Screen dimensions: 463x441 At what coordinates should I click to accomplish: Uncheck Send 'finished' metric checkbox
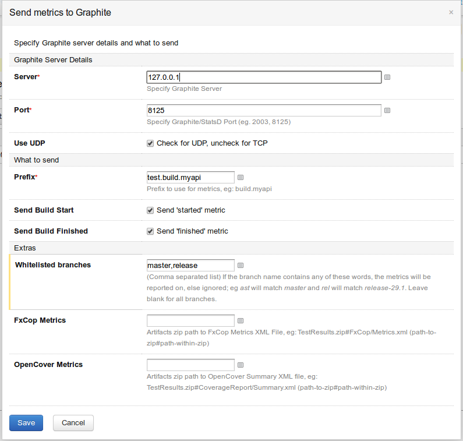pyautogui.click(x=150, y=231)
